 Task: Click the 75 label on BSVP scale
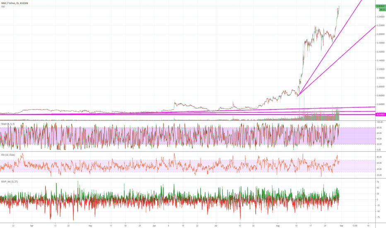[x=378, y=182]
